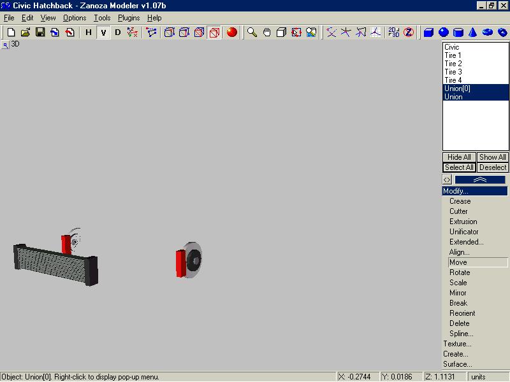Click the red sphere render icon

click(x=232, y=32)
